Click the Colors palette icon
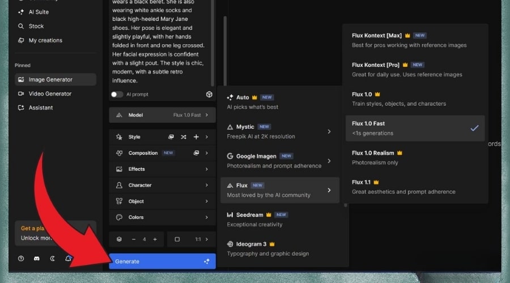 coord(119,217)
